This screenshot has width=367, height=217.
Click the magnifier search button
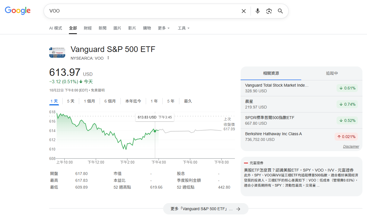tap(280, 11)
